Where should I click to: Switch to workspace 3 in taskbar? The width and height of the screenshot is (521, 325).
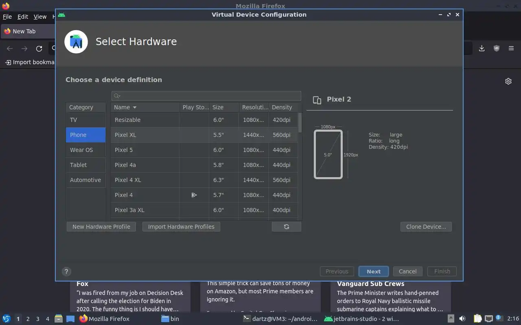pos(38,319)
